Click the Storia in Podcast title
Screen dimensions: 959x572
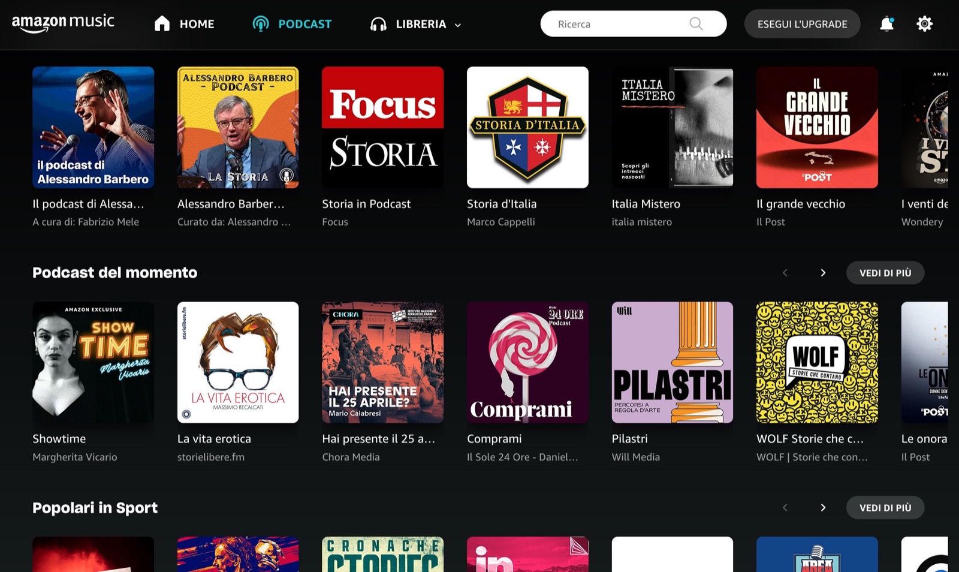point(366,204)
